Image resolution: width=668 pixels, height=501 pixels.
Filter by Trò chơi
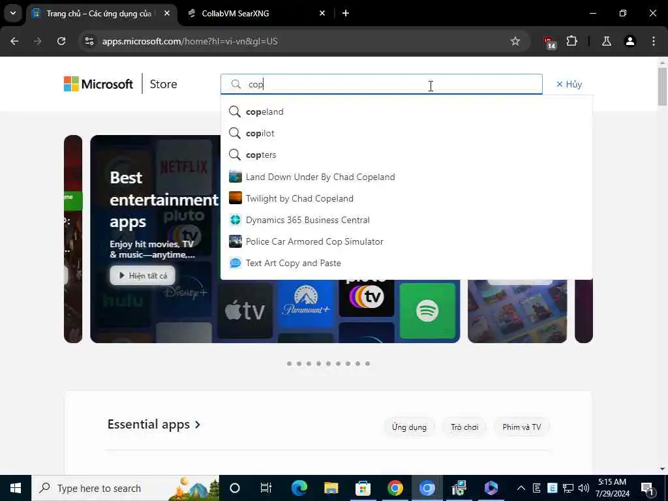(464, 427)
